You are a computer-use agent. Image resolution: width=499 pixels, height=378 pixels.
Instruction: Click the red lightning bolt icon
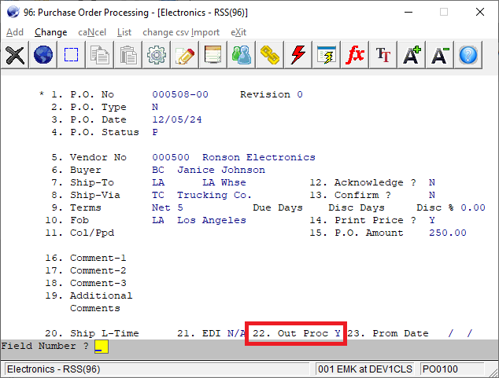point(298,54)
